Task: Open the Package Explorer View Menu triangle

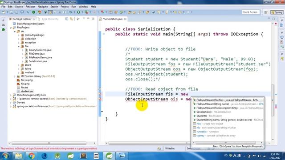Action: (84, 19)
